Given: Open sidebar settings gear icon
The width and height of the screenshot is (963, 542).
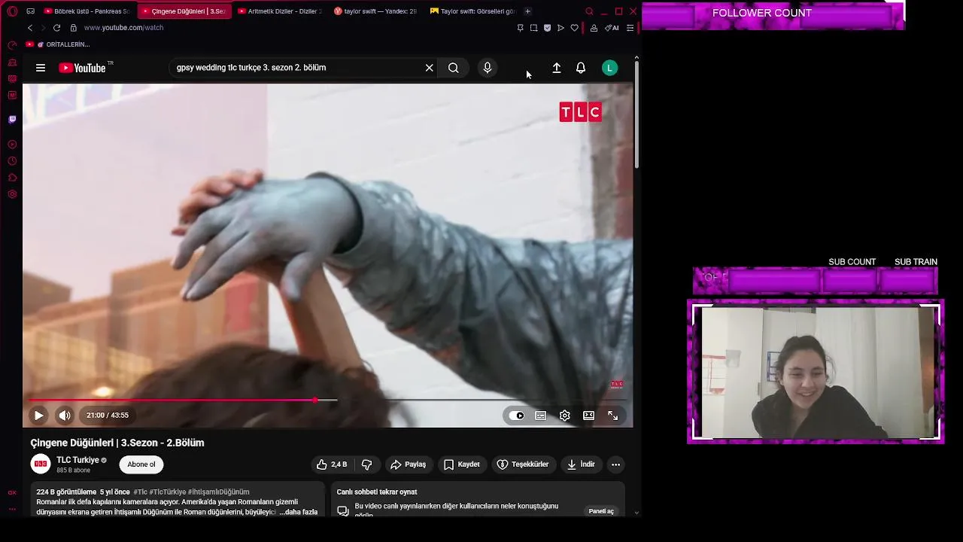Looking at the screenshot, I should (x=12, y=194).
